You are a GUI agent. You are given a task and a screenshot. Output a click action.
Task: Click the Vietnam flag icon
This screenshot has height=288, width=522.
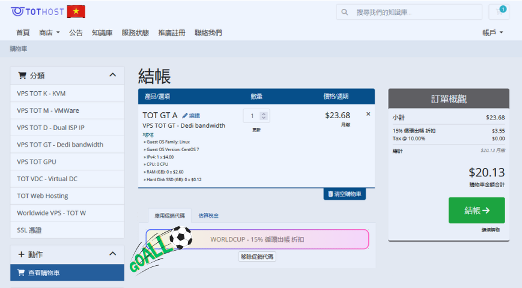click(76, 11)
